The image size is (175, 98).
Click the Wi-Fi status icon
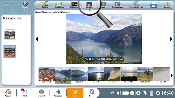pos(113,93)
